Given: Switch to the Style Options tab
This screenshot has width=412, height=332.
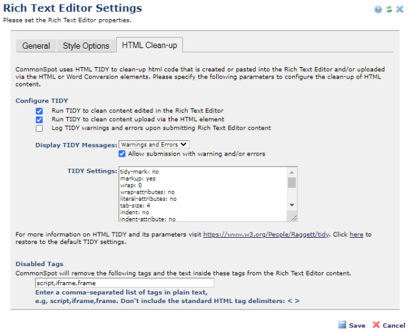Looking at the screenshot, I should (x=86, y=46).
